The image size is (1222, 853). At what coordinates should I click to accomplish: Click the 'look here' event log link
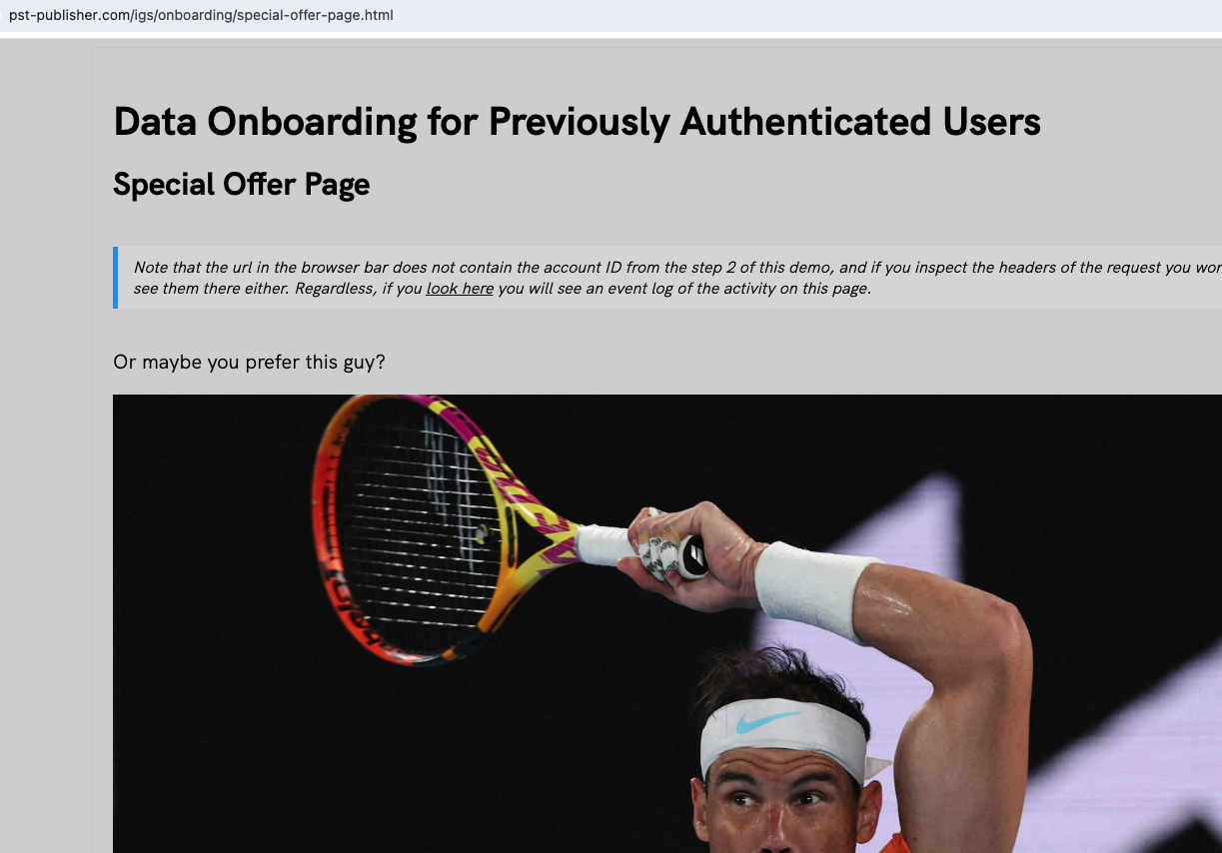pyautogui.click(x=460, y=289)
